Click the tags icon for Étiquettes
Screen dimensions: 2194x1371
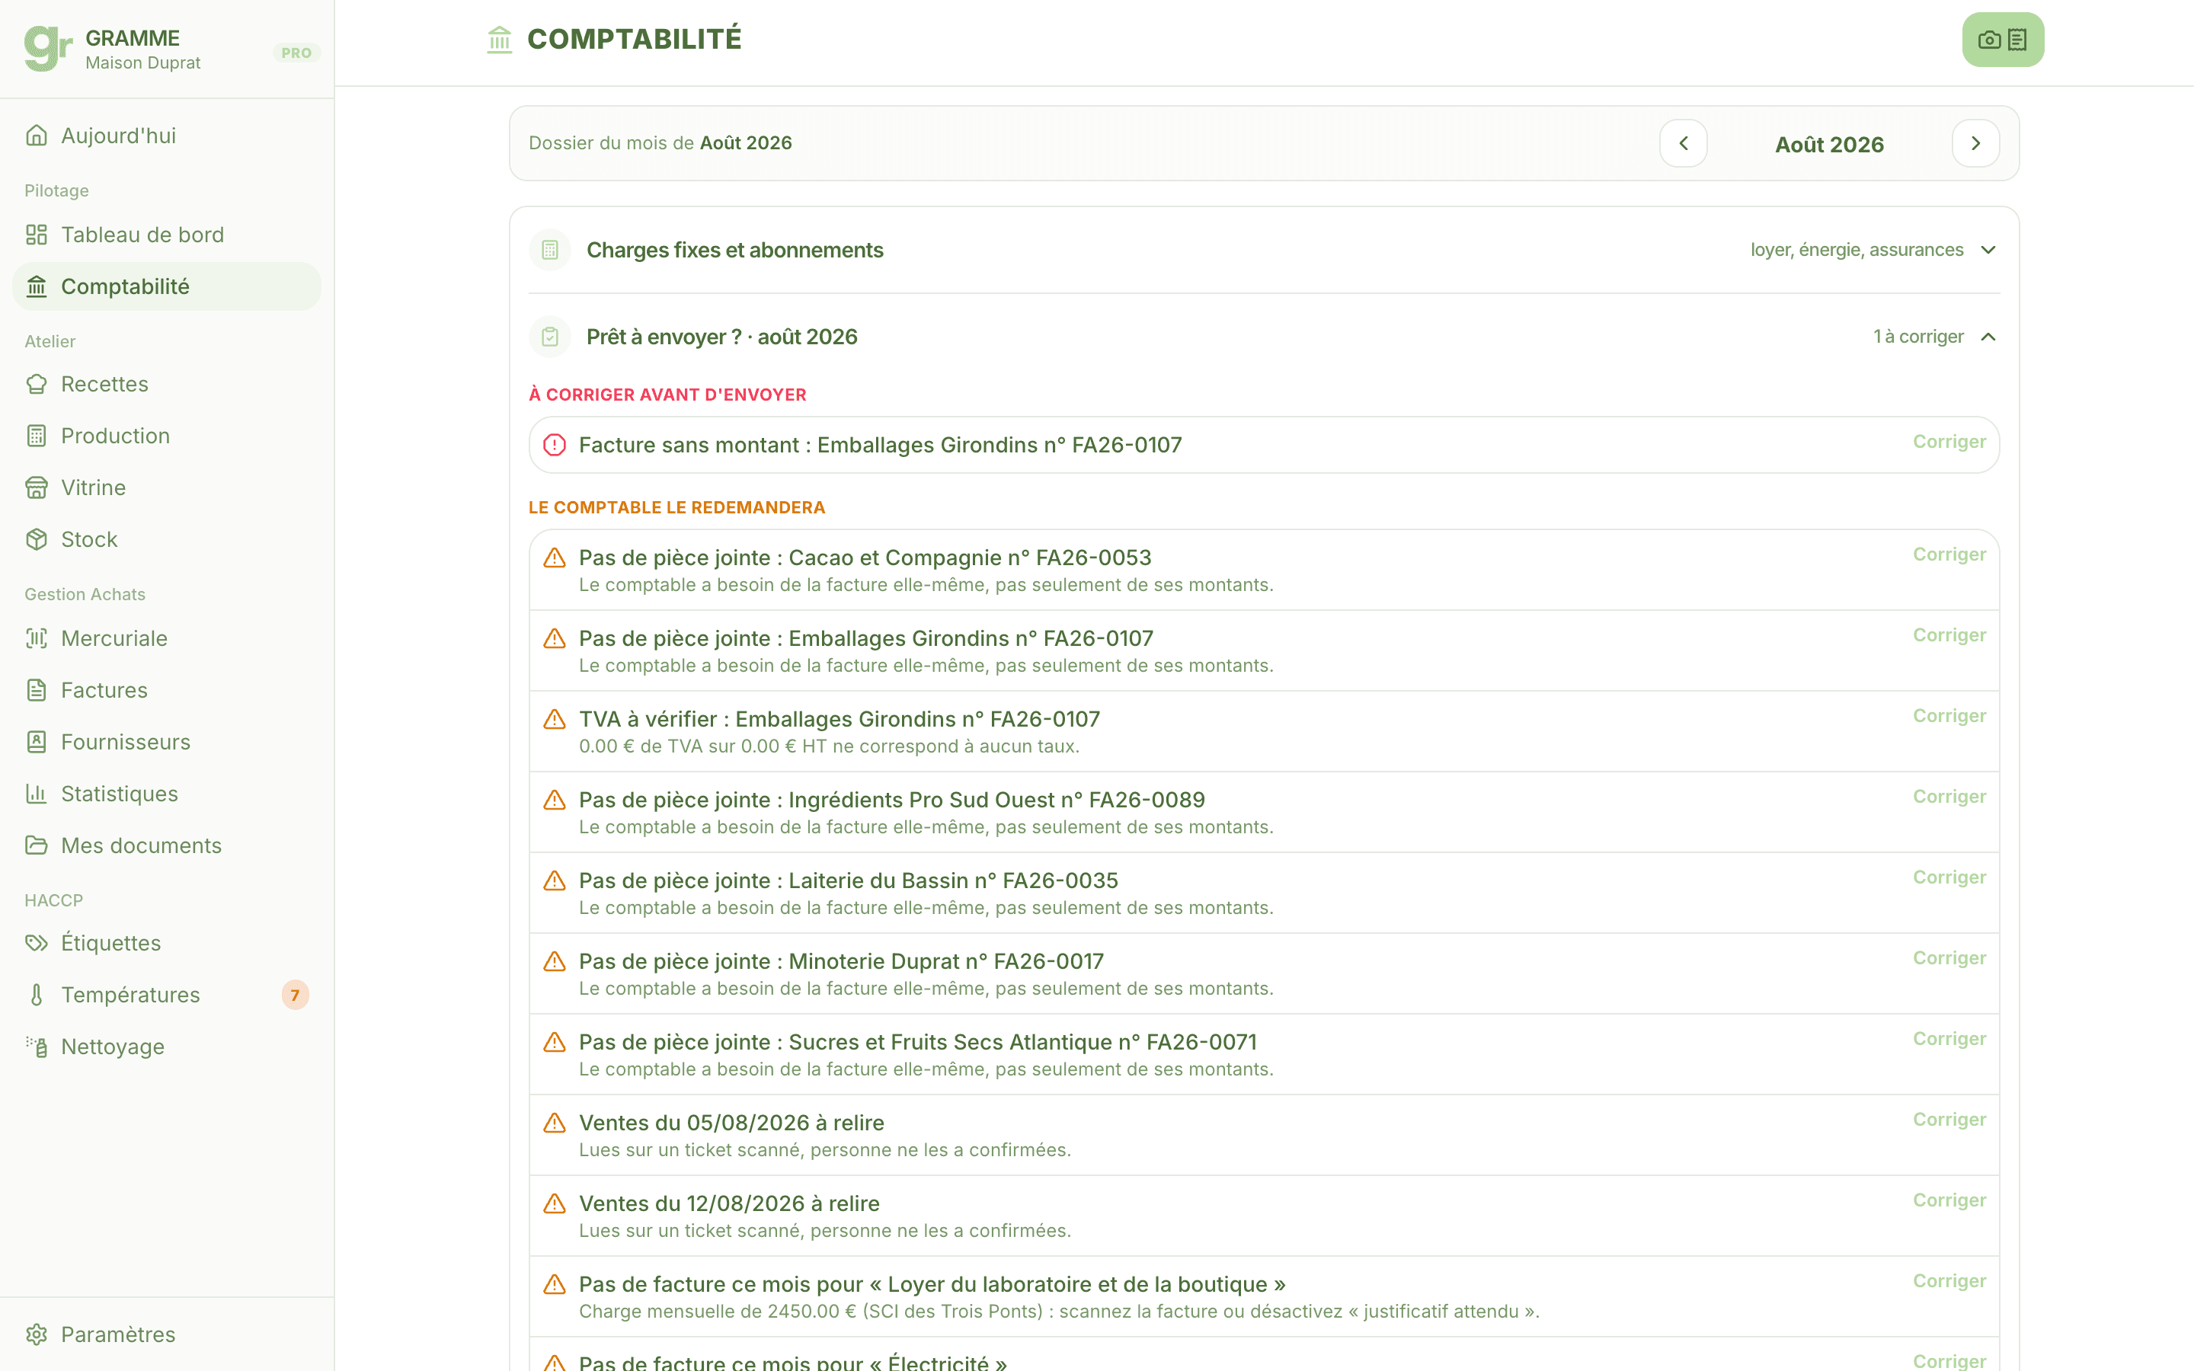pos(37,943)
